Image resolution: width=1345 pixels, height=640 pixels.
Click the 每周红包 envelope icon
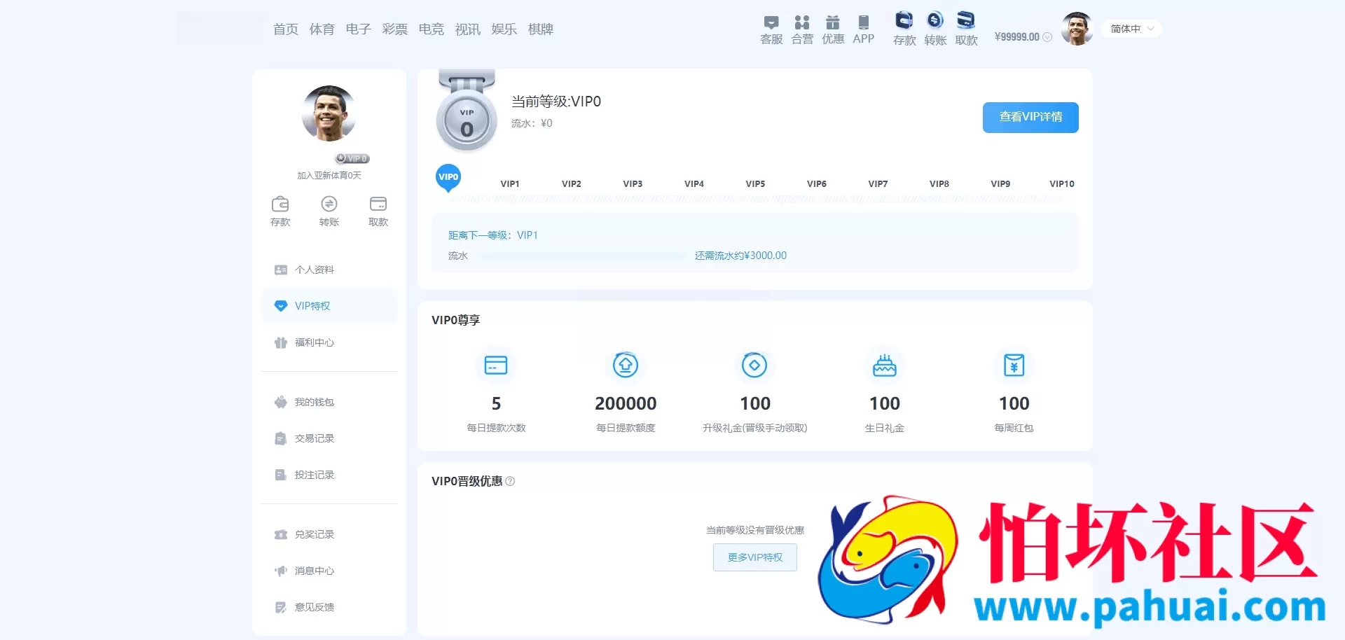click(1014, 365)
